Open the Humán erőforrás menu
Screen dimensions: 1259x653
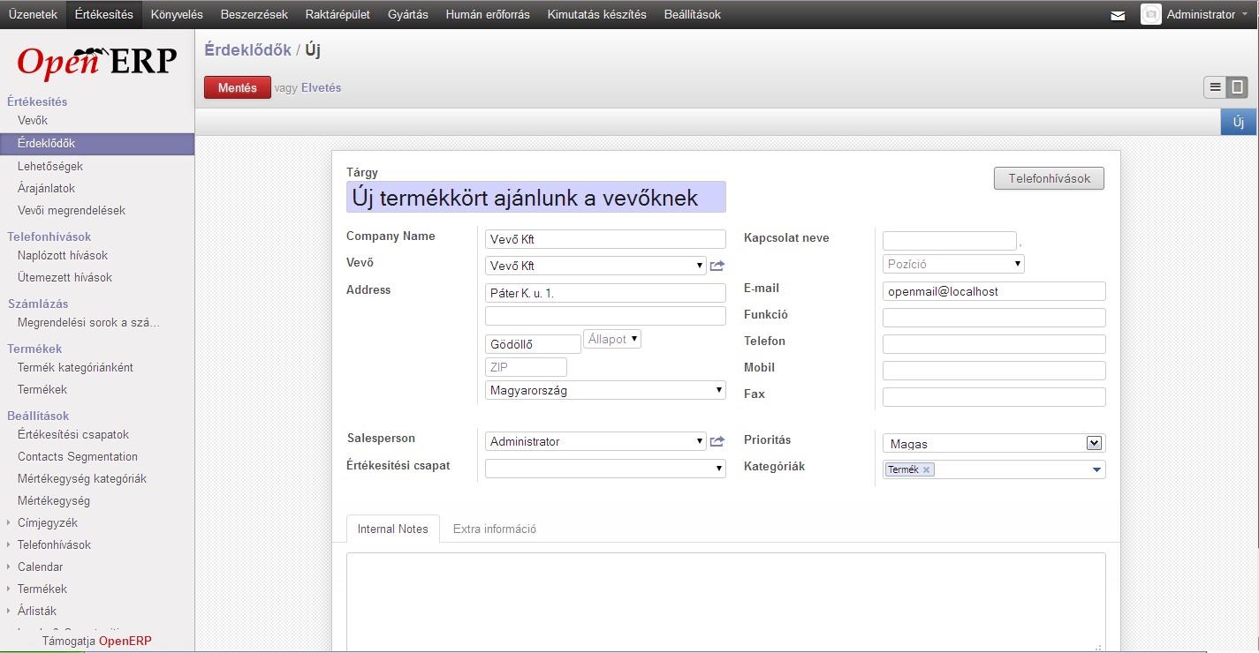[x=488, y=14]
